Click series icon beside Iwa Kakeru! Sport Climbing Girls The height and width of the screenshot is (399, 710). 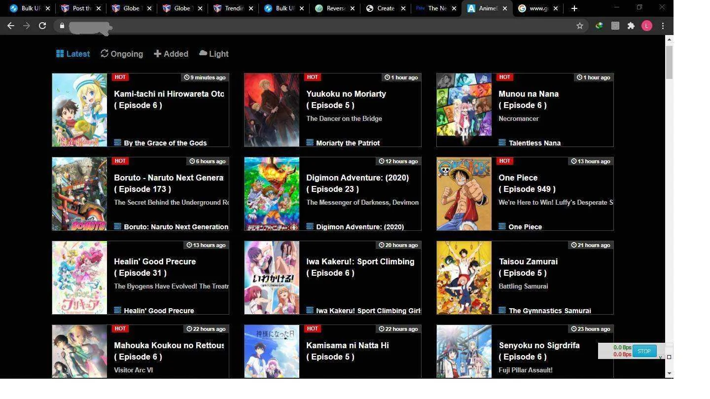click(x=310, y=310)
